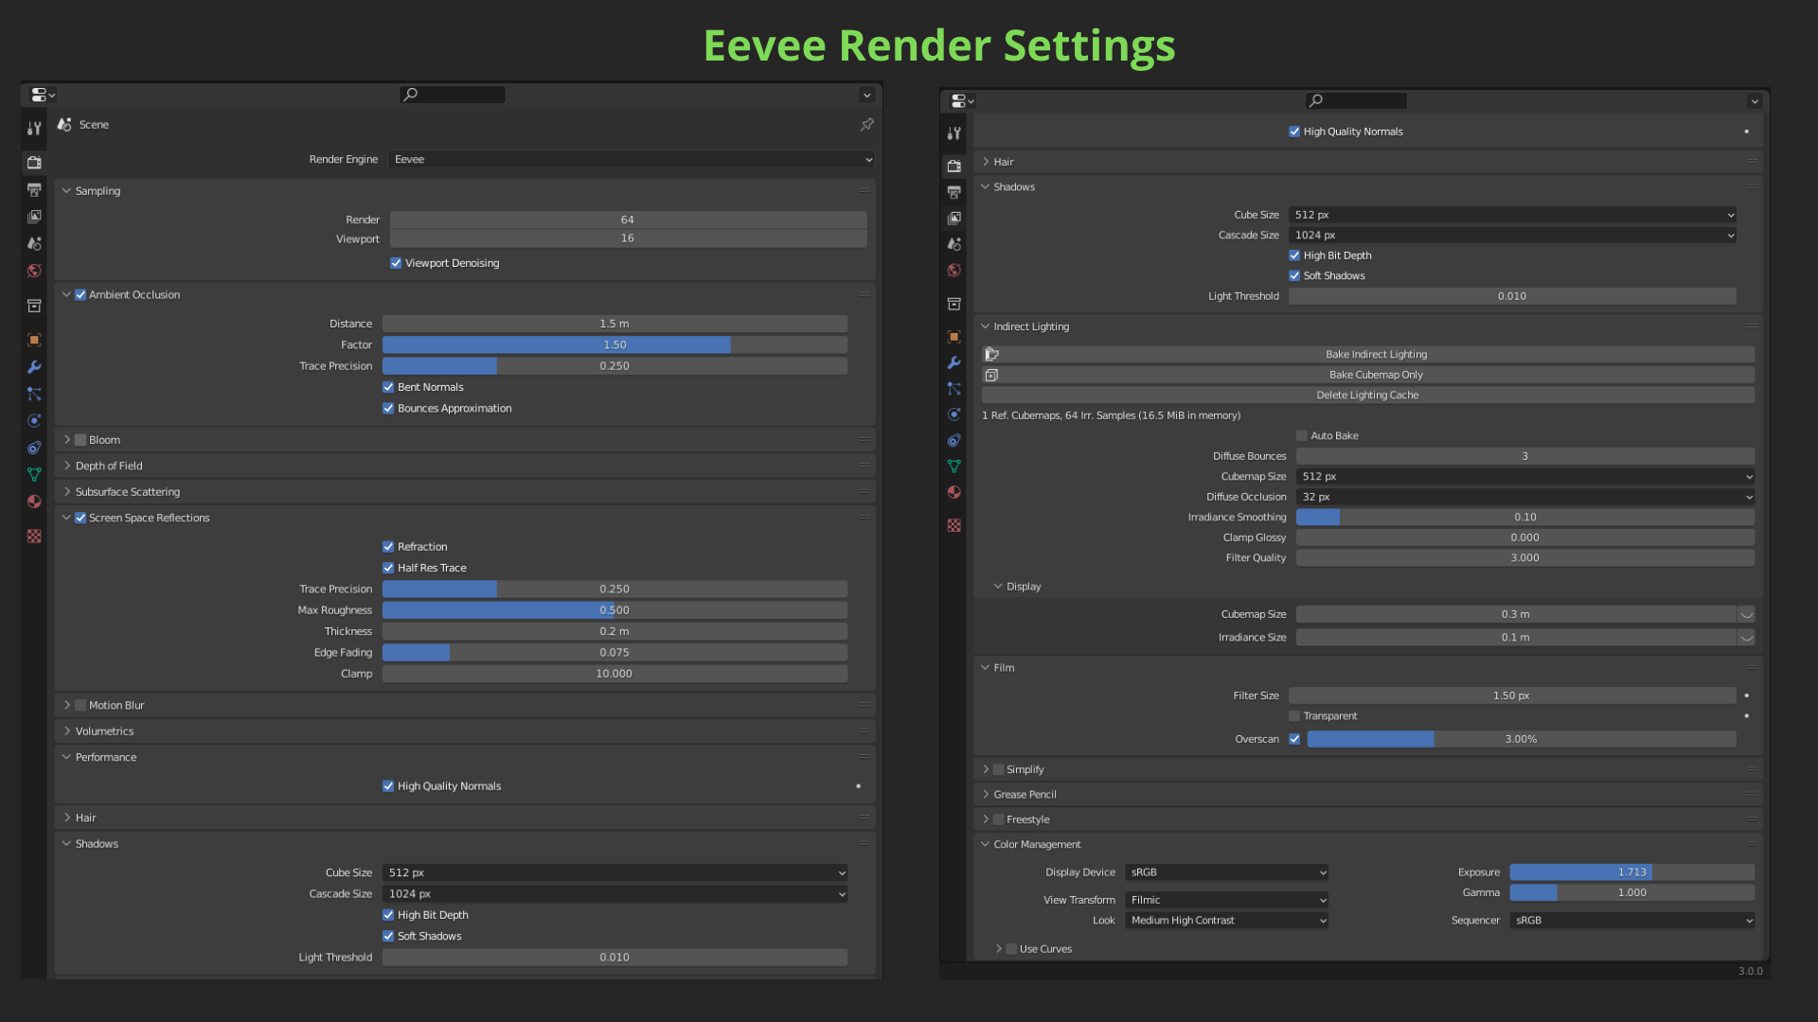Open Texture checker icon in right panel
The width and height of the screenshot is (1818, 1022).
coord(954,525)
